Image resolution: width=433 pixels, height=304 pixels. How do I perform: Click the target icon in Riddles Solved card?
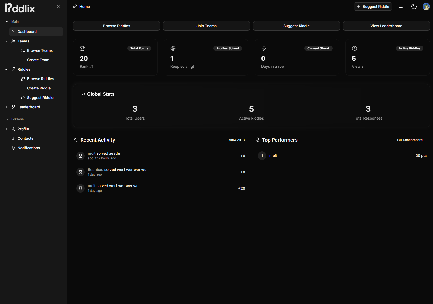click(x=173, y=48)
